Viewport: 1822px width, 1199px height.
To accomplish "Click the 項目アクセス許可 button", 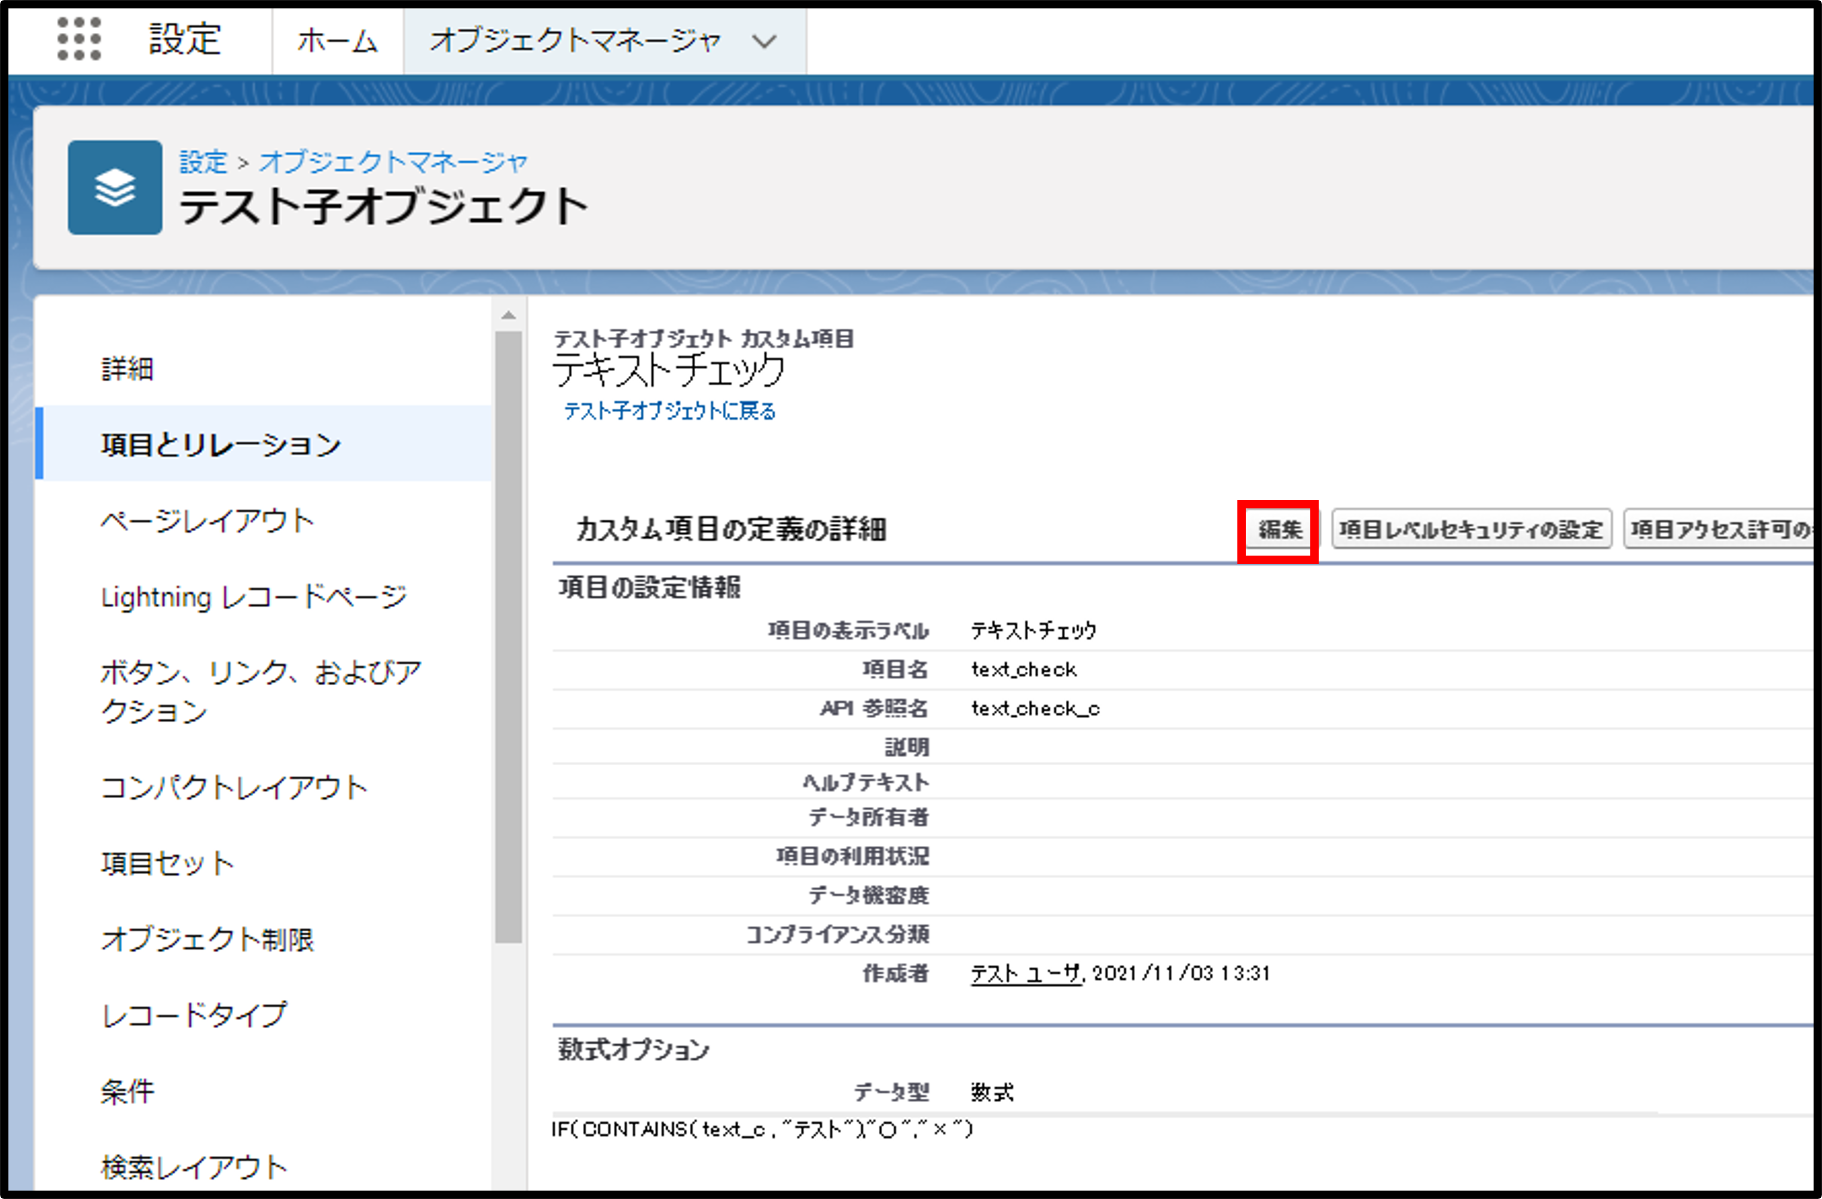I will (x=1719, y=529).
